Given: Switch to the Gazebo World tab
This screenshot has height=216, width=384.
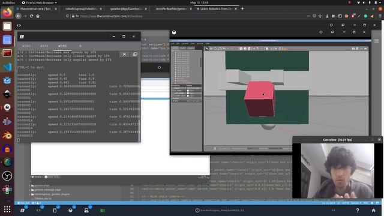Looking at the screenshot, I should pyautogui.click(x=175, y=48).
